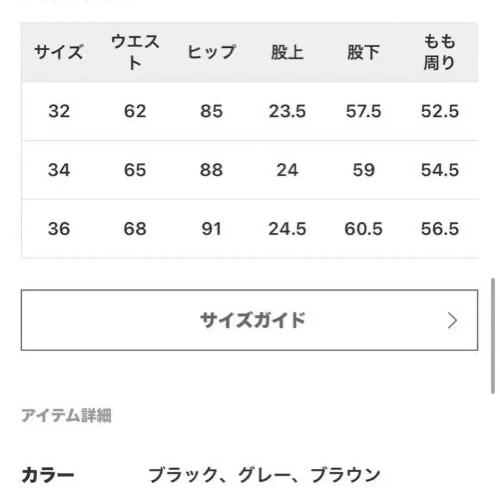Select size 34 row

point(59,170)
